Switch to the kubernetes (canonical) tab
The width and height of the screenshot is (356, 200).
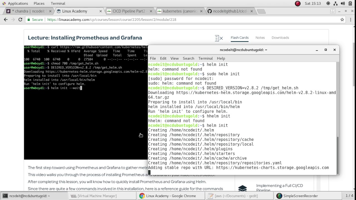click(x=180, y=11)
